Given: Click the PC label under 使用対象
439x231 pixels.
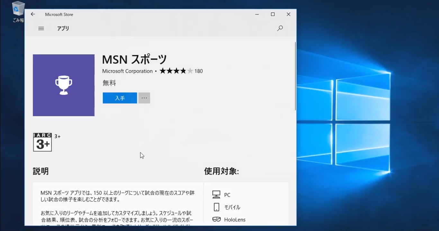Looking at the screenshot, I should point(227,195).
